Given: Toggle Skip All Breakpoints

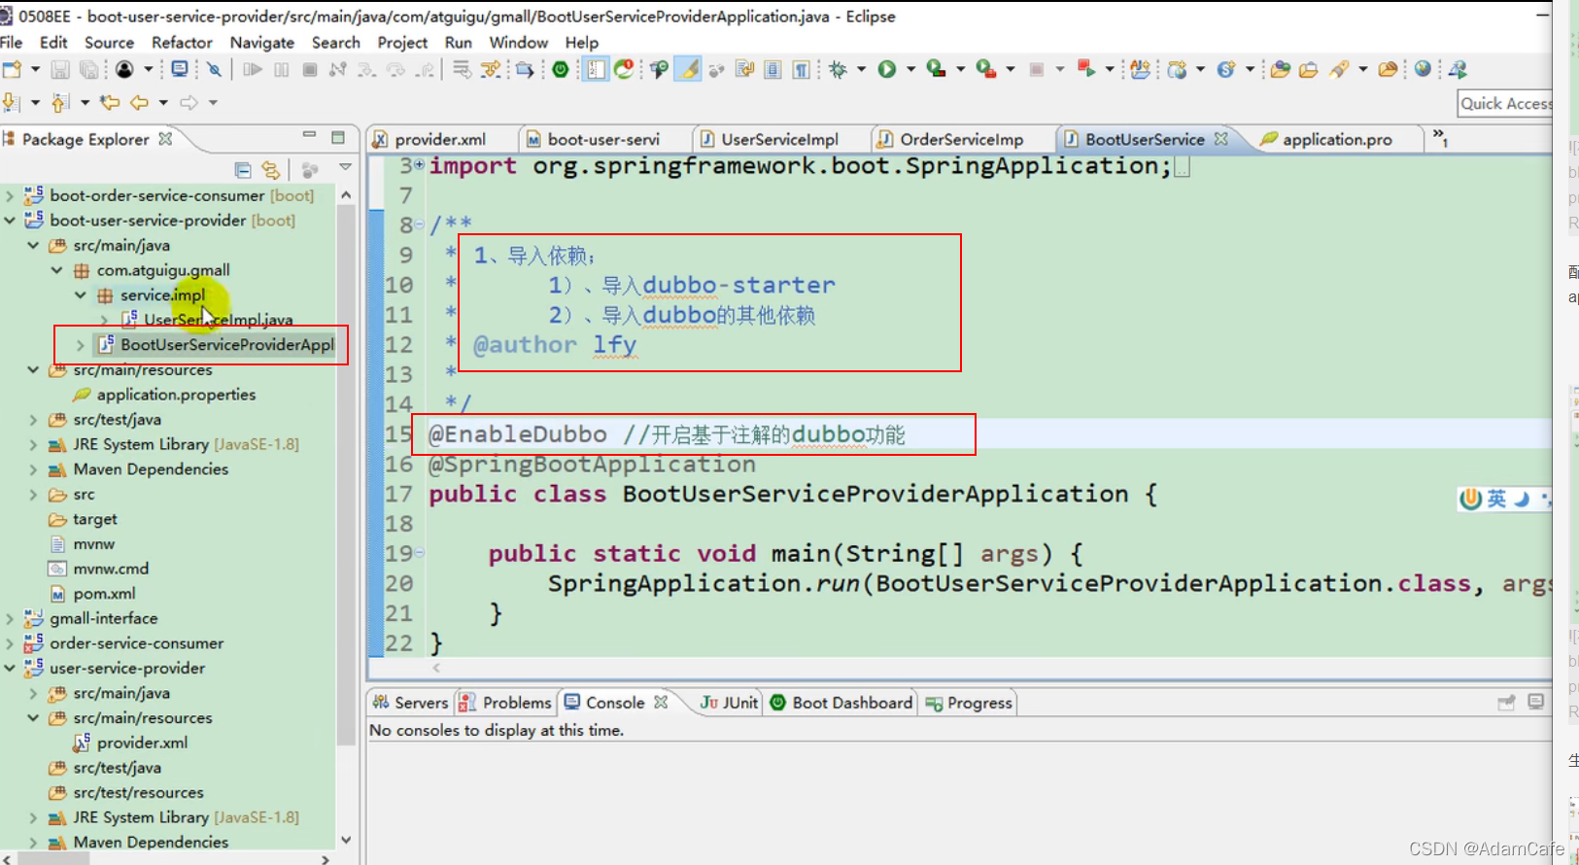Looking at the screenshot, I should click(215, 69).
